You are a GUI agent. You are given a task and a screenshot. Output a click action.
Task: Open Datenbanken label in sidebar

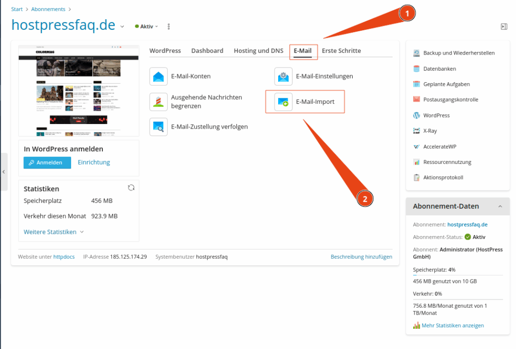(439, 69)
